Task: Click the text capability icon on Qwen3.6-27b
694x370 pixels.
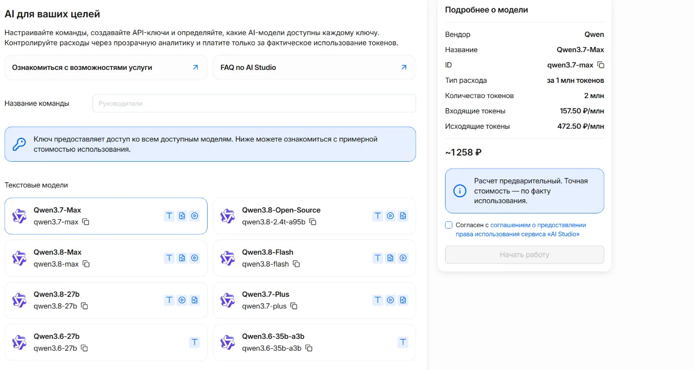Action: (x=195, y=342)
